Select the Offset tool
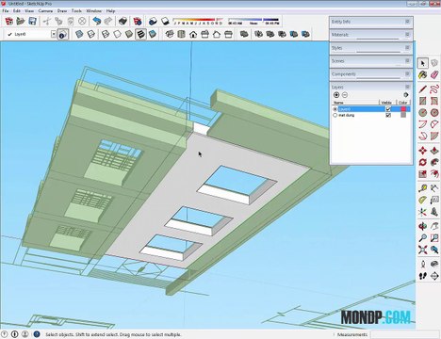The image size is (441, 339). pyautogui.click(x=434, y=174)
